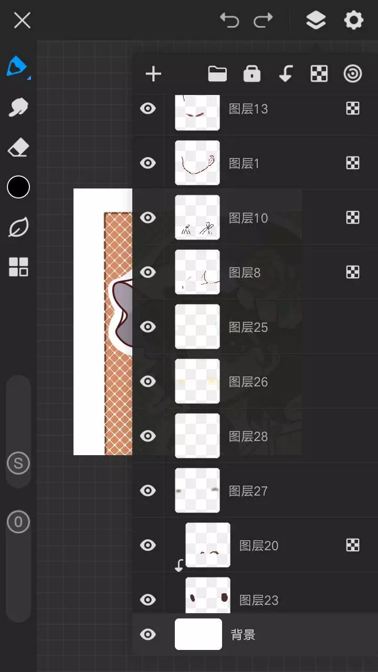Add a new layer with plus
This screenshot has height=672, width=378.
point(153,74)
